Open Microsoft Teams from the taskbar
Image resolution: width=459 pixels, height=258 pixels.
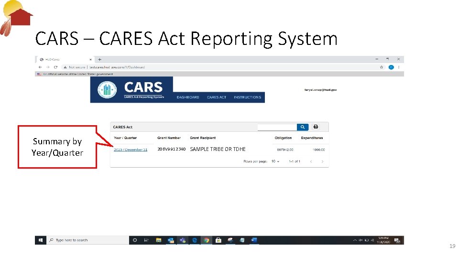pyautogui.click(x=183, y=240)
